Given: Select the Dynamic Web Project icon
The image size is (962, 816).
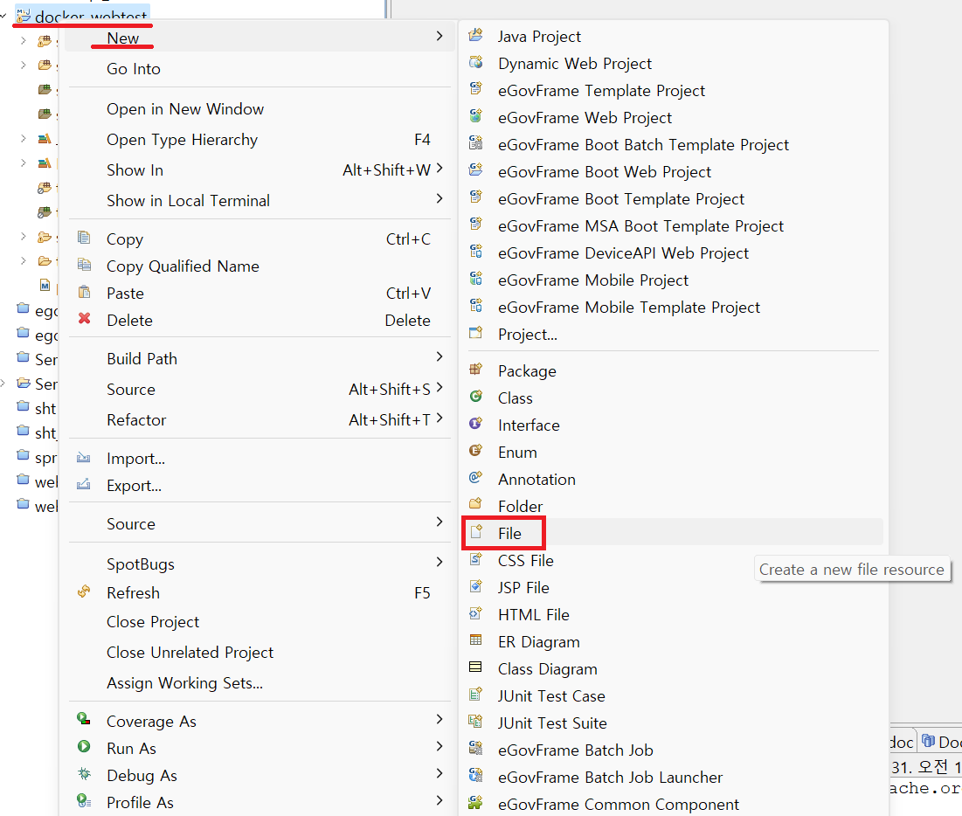Looking at the screenshot, I should [475, 63].
